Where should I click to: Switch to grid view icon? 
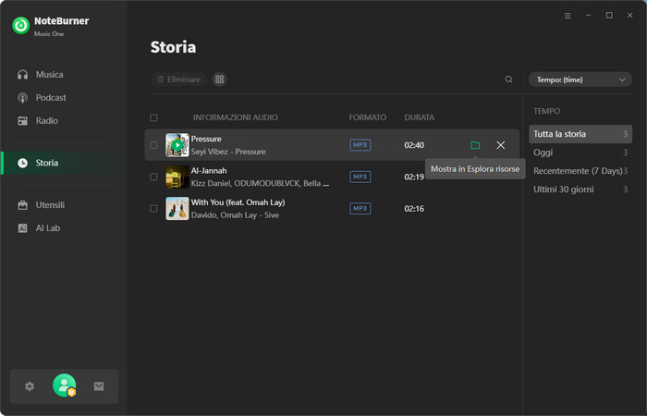click(220, 80)
